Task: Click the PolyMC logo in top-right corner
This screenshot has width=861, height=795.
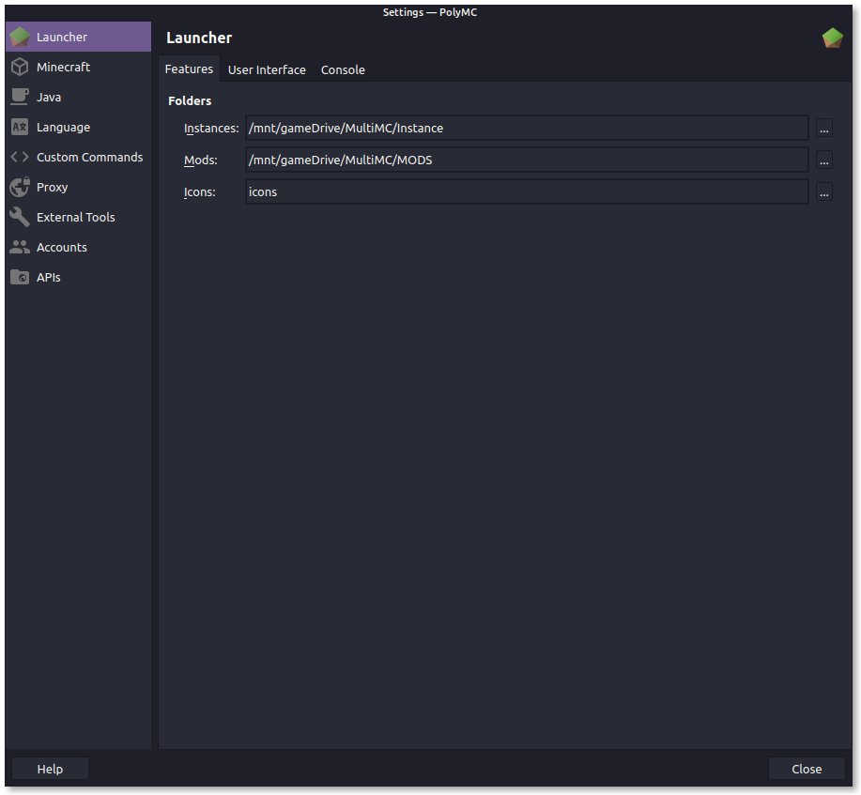Action: pos(832,38)
